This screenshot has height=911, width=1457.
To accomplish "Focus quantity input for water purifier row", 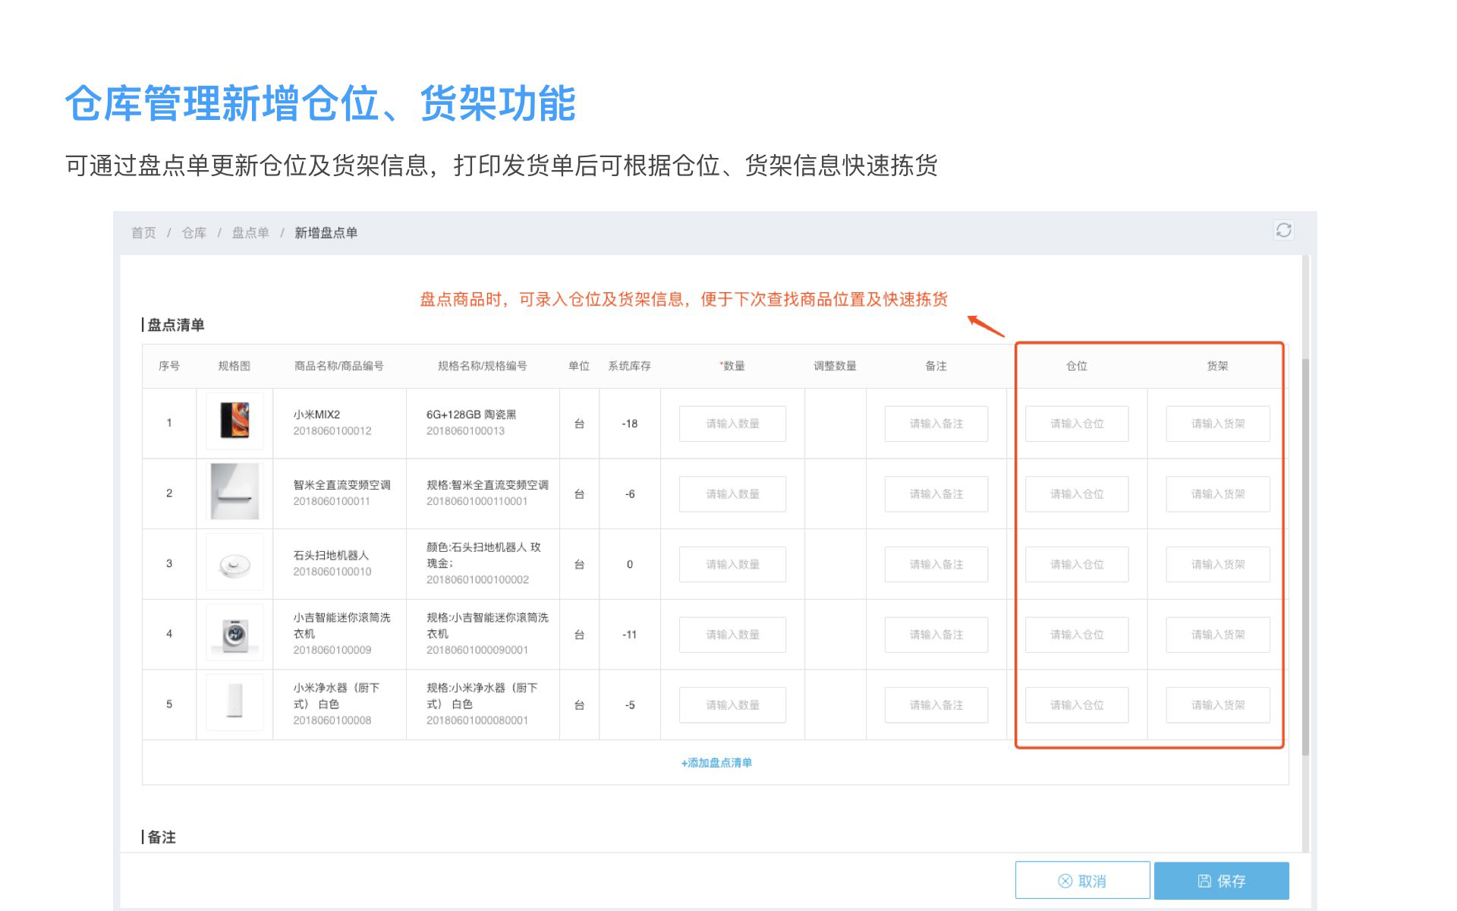I will [x=732, y=705].
